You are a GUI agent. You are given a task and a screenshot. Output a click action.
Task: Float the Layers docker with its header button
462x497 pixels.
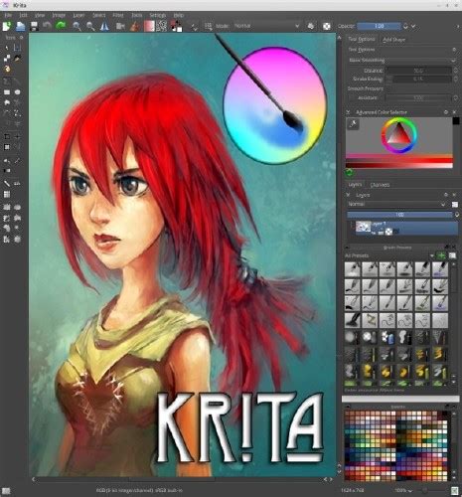coord(446,195)
